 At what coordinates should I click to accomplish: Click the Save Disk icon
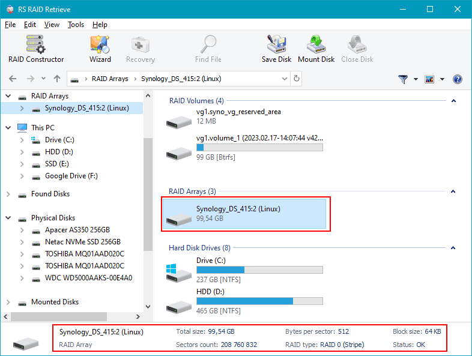click(x=276, y=49)
